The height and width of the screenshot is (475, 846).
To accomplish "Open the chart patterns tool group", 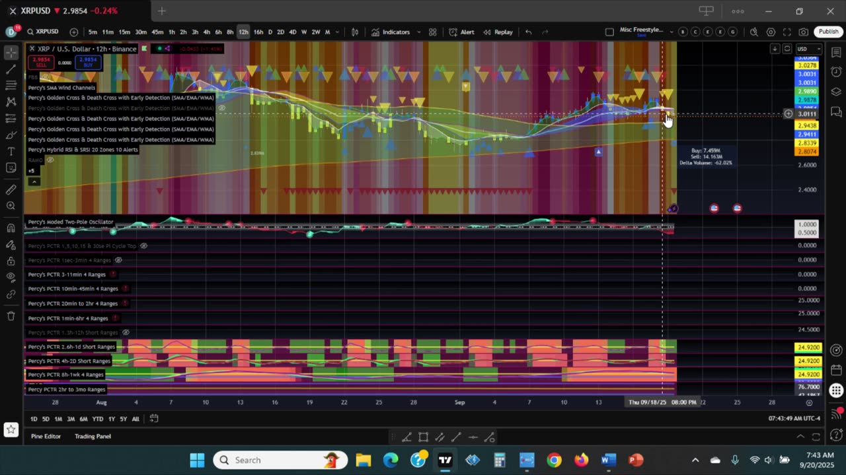I will (11, 102).
